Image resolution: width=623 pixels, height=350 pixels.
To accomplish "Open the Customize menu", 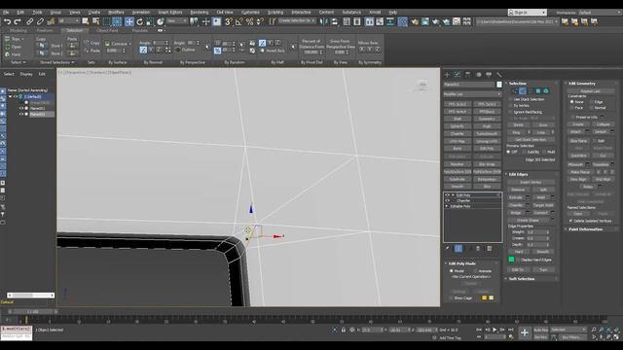I will coord(250,13).
